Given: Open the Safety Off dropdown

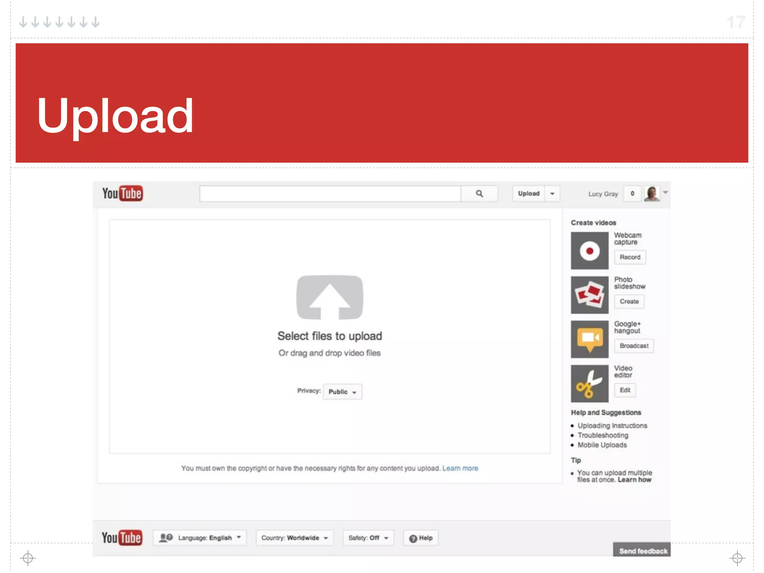Looking at the screenshot, I should coord(368,538).
